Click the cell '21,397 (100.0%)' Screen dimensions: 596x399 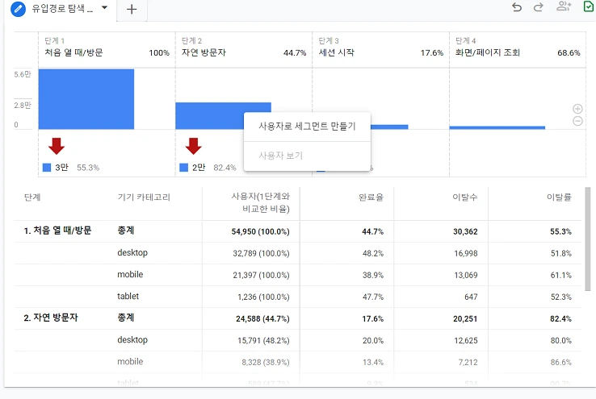coord(261,275)
